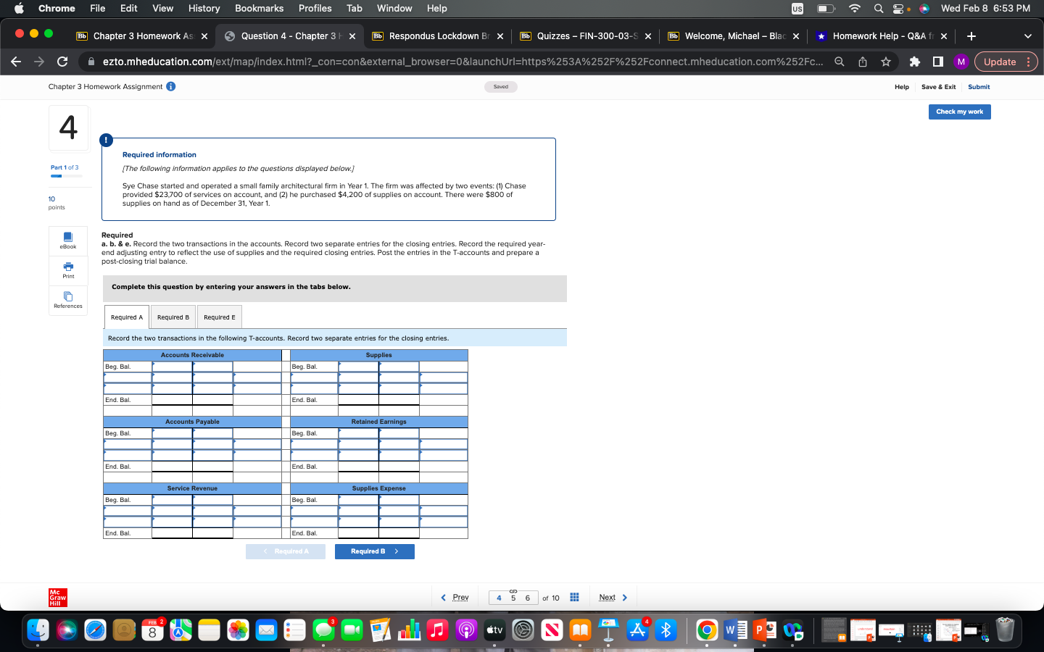Click the McGraw Hill logo
Image resolution: width=1044 pixels, height=652 pixels.
tap(57, 598)
